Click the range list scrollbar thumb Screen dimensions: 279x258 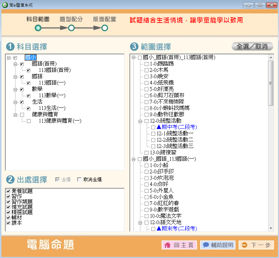(x=271, y=83)
